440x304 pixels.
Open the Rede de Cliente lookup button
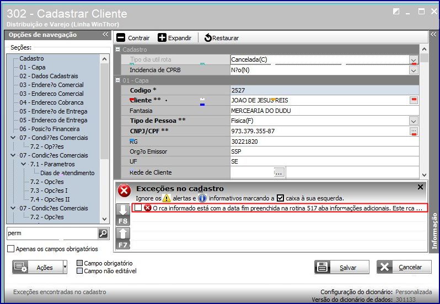coord(279,172)
